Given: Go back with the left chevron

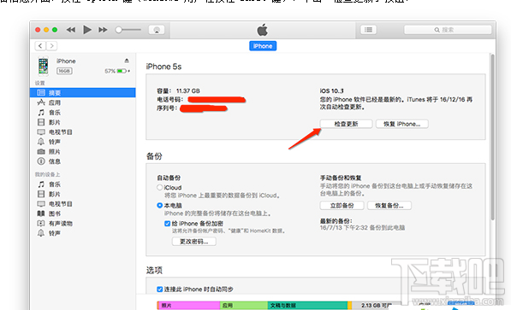Looking at the screenshot, I should tap(40, 46).
